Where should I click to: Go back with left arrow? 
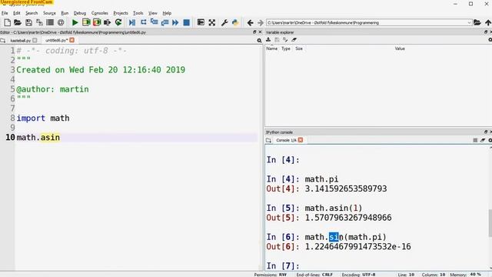pyautogui.click(x=250, y=22)
